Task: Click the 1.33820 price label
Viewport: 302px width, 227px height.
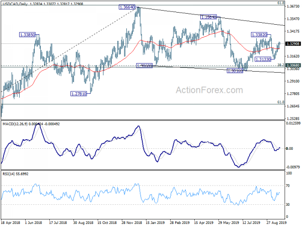Action: [259, 35]
